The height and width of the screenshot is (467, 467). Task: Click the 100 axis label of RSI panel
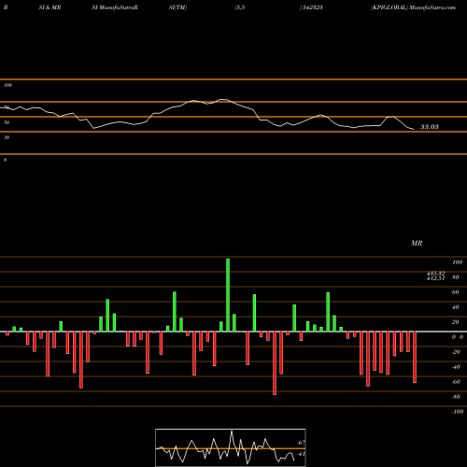[x=7, y=85]
